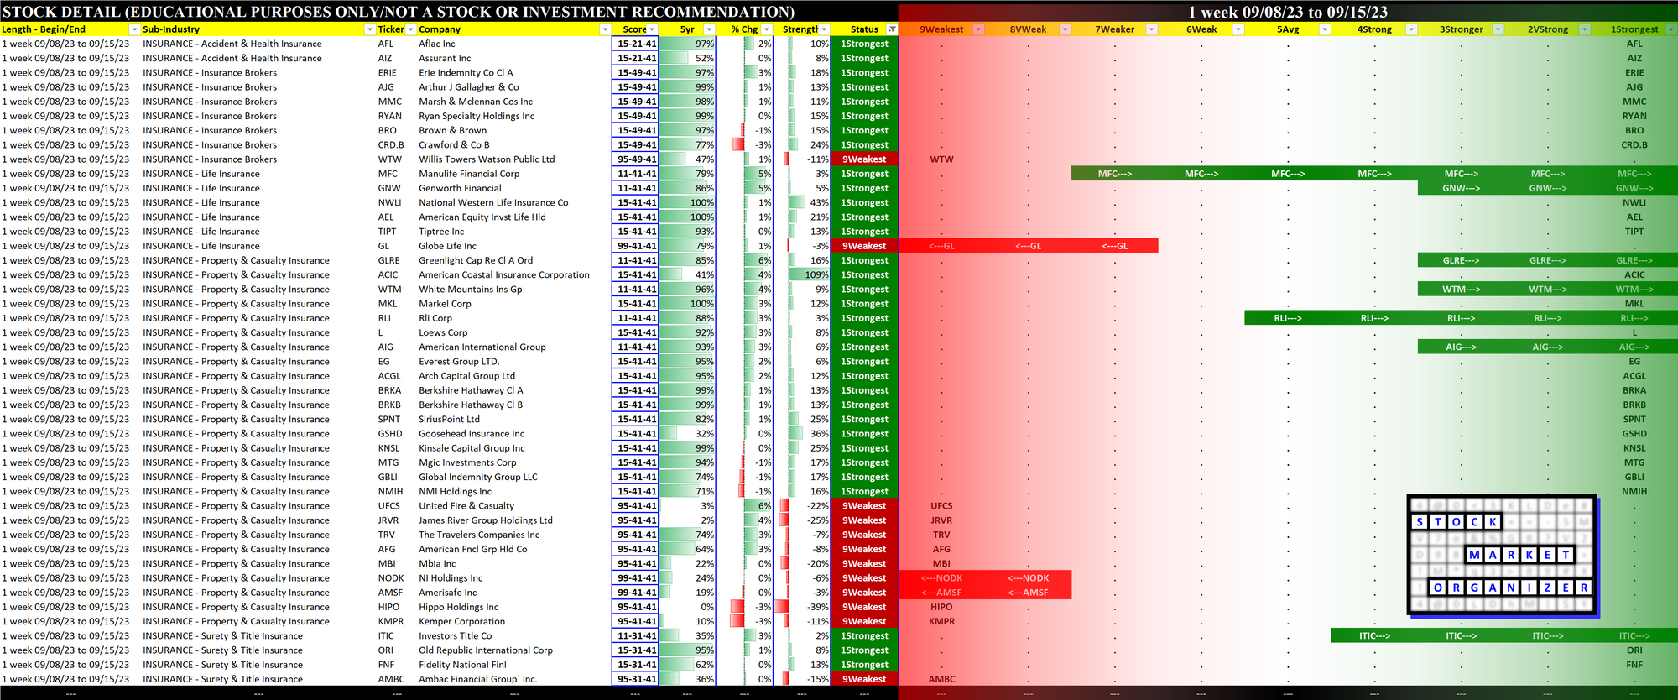Open the 3Stronger column filter dropdown
Image resolution: width=1678 pixels, height=700 pixels.
click(x=1498, y=29)
